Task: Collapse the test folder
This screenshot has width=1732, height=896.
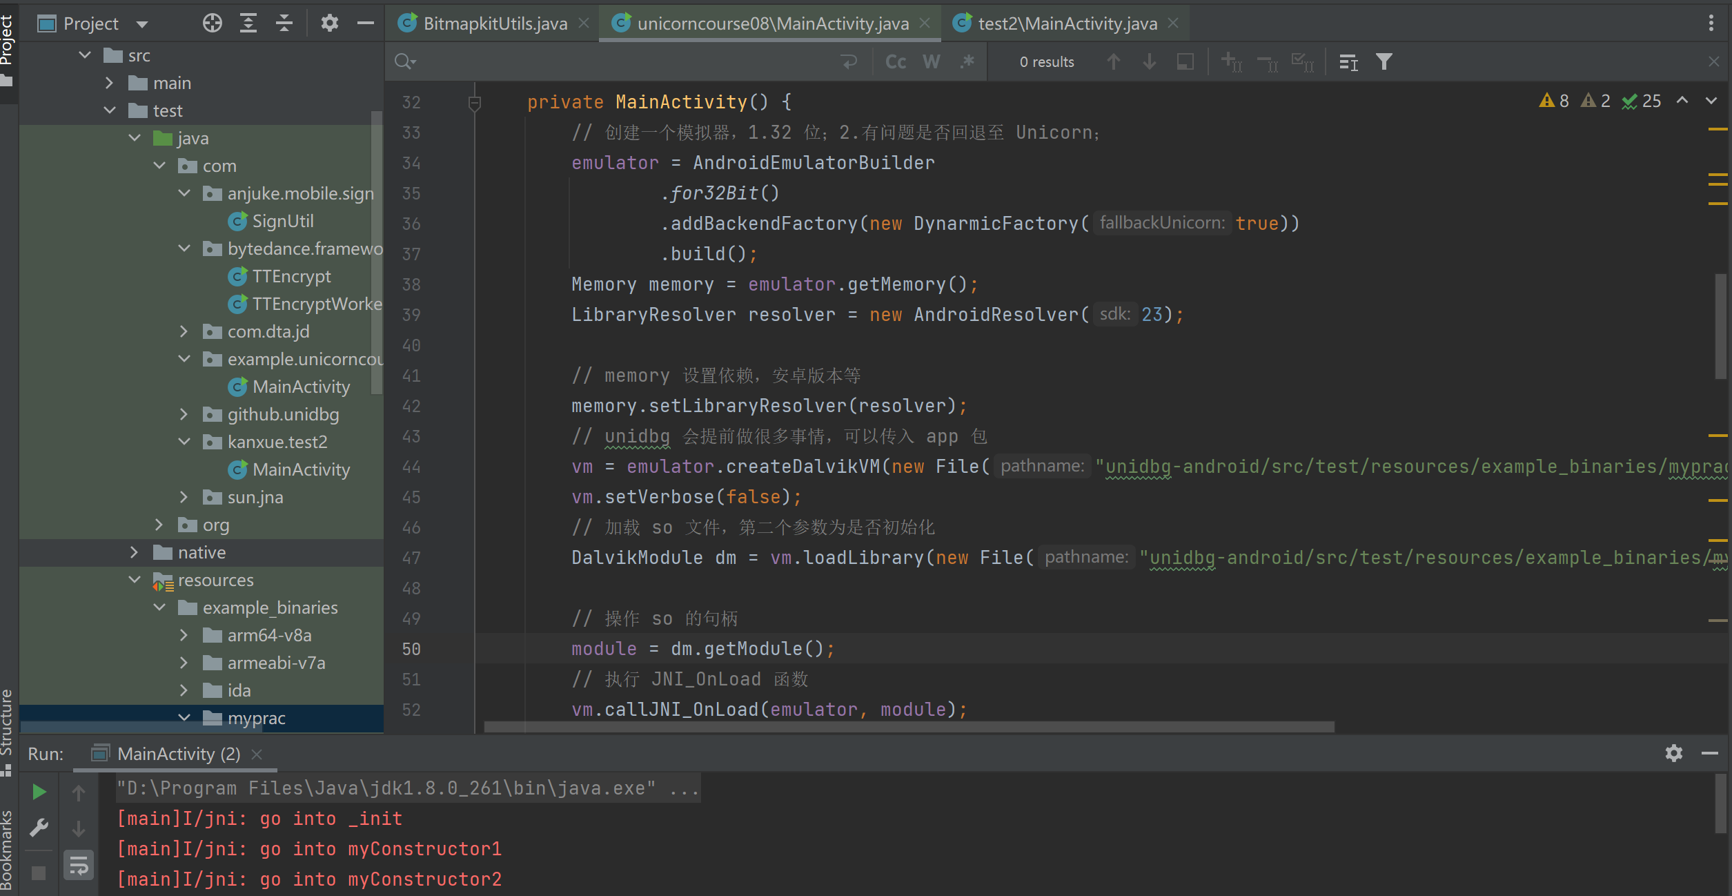Action: coord(109,110)
